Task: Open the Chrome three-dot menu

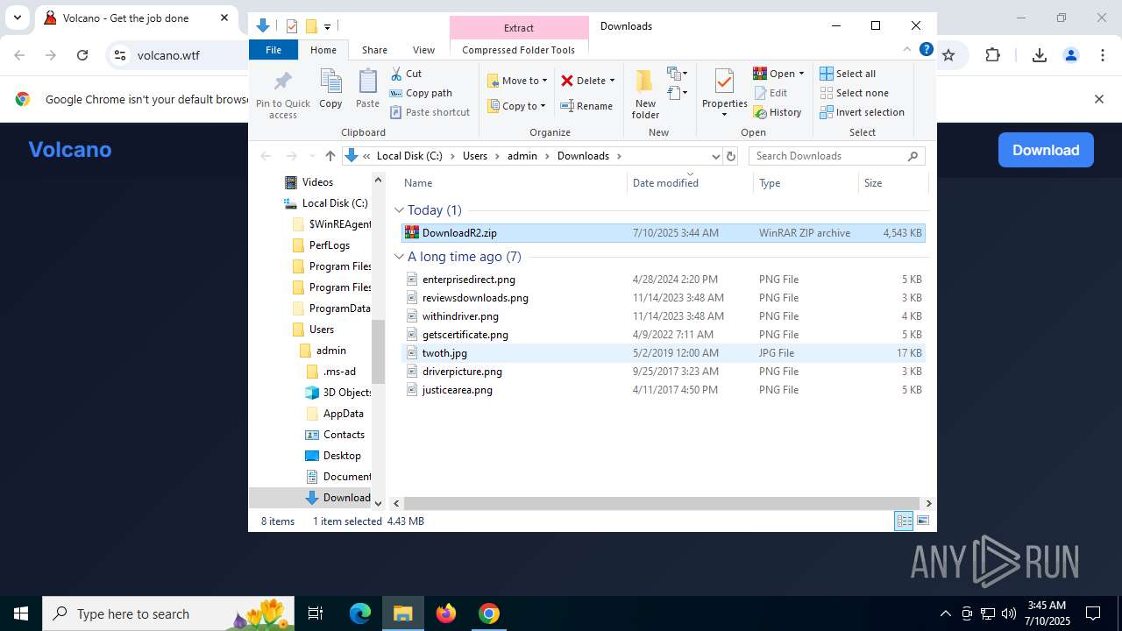Action: pyautogui.click(x=1102, y=55)
